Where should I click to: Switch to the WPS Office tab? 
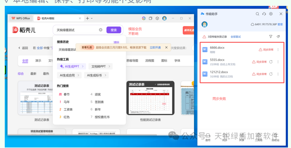21,18
